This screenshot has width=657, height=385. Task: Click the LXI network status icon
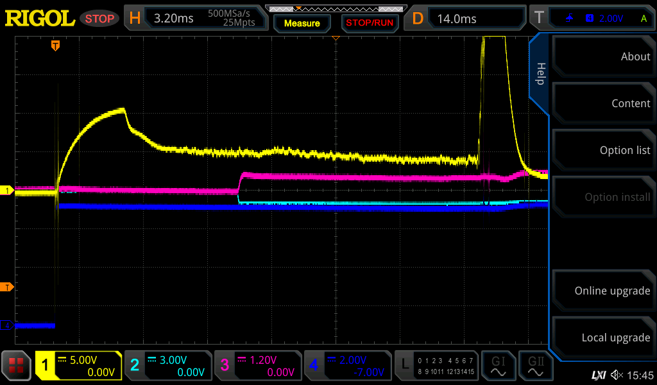[x=598, y=375]
